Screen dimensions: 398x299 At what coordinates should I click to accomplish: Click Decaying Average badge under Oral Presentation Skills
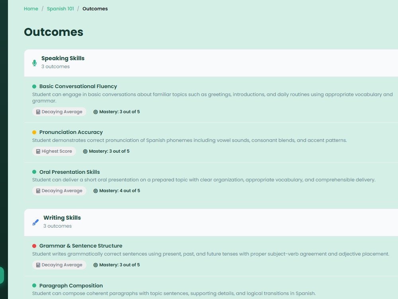(x=59, y=191)
